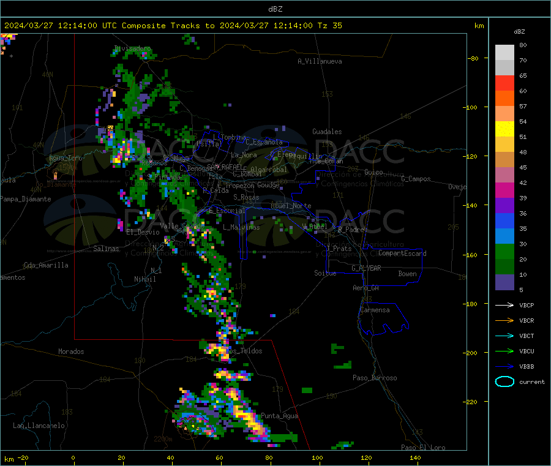Viewport: 551px width, 466px height.
Task: Click the 'Bowen' map label
Action: (x=408, y=274)
